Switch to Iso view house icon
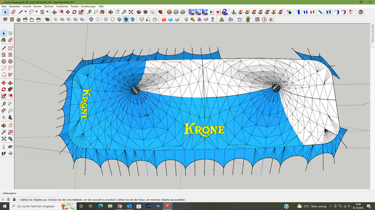Image resolution: width=375 pixels, height=210 pixels. click(x=5, y=20)
